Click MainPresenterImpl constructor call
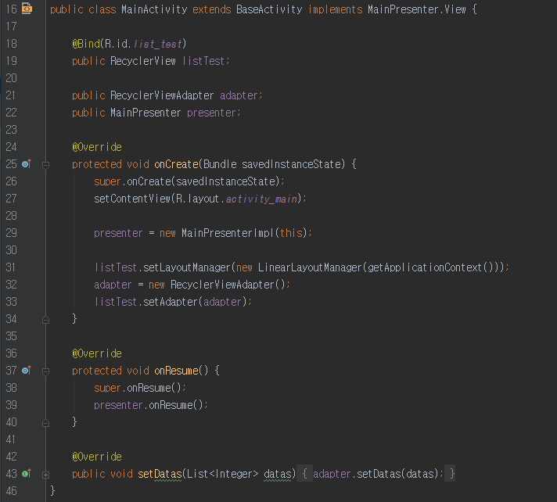Image resolution: width=557 pixels, height=502 pixels. pyautogui.click(x=228, y=233)
